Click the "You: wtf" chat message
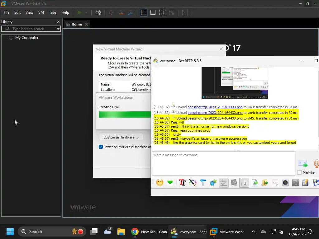The width and height of the screenshot is (319, 239). (x=177, y=122)
